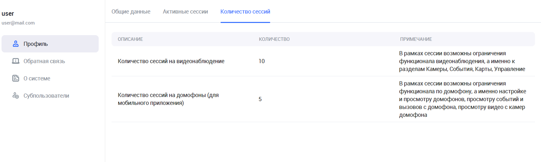Select the video surveillance sessions description text
541x162 pixels.
[x=171, y=61]
